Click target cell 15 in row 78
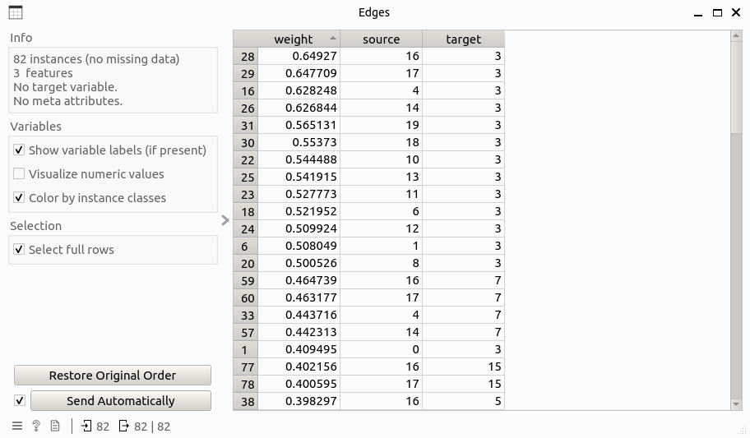The width and height of the screenshot is (750, 438). [x=464, y=384]
